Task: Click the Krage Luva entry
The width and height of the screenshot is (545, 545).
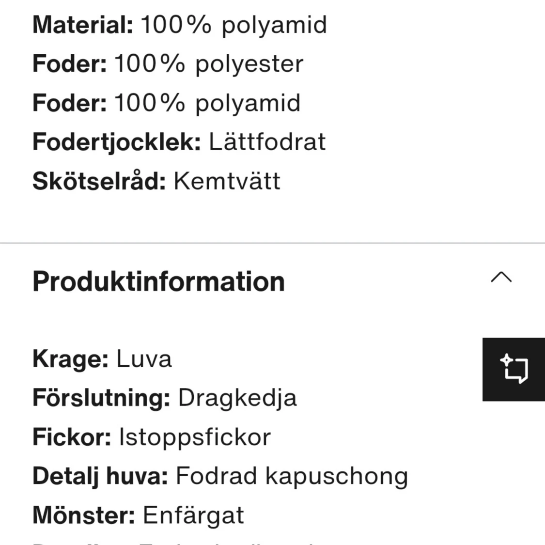Action: [x=102, y=358]
